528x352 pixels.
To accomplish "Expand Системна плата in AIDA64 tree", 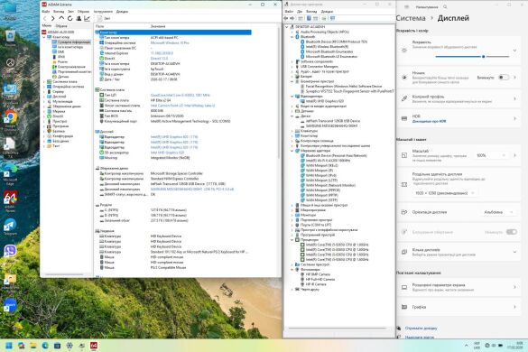I will pyautogui.click(x=44, y=81).
